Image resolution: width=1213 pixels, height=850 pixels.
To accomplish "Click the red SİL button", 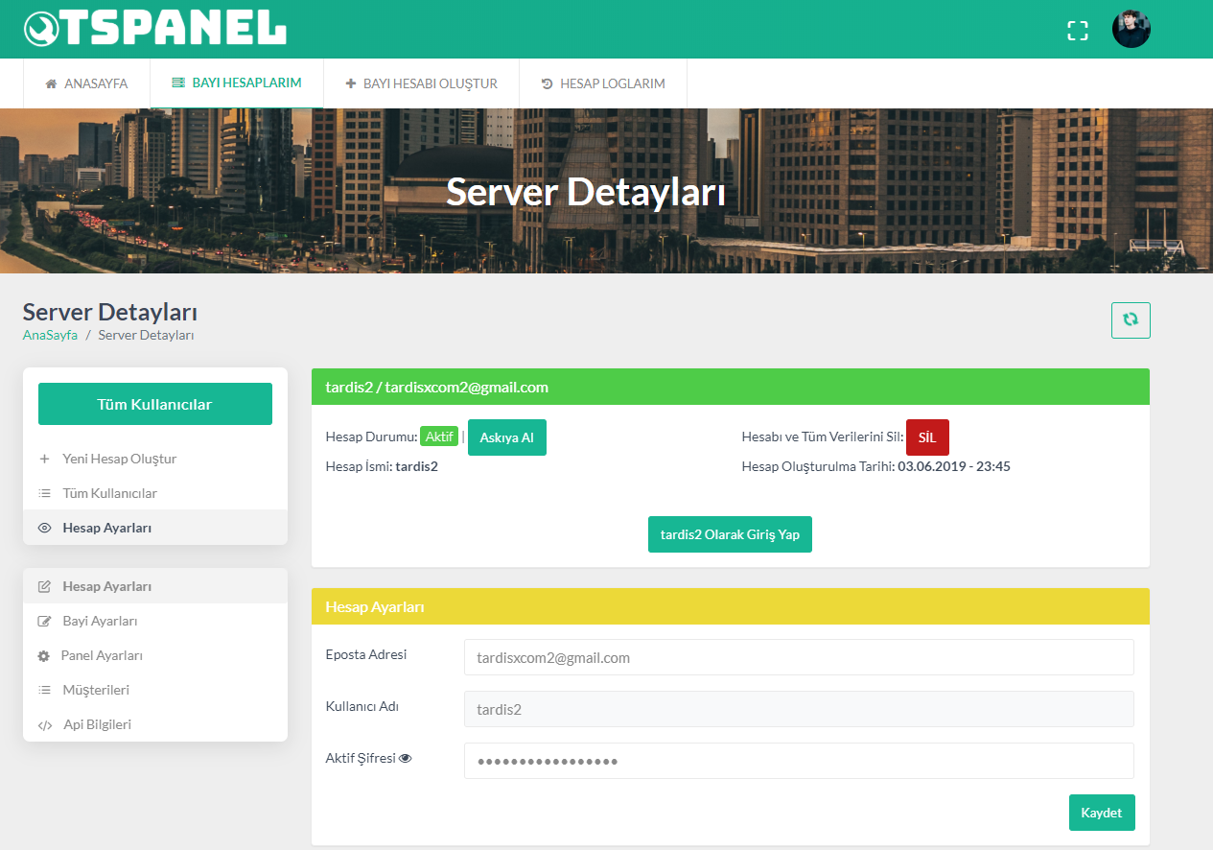I will point(927,437).
